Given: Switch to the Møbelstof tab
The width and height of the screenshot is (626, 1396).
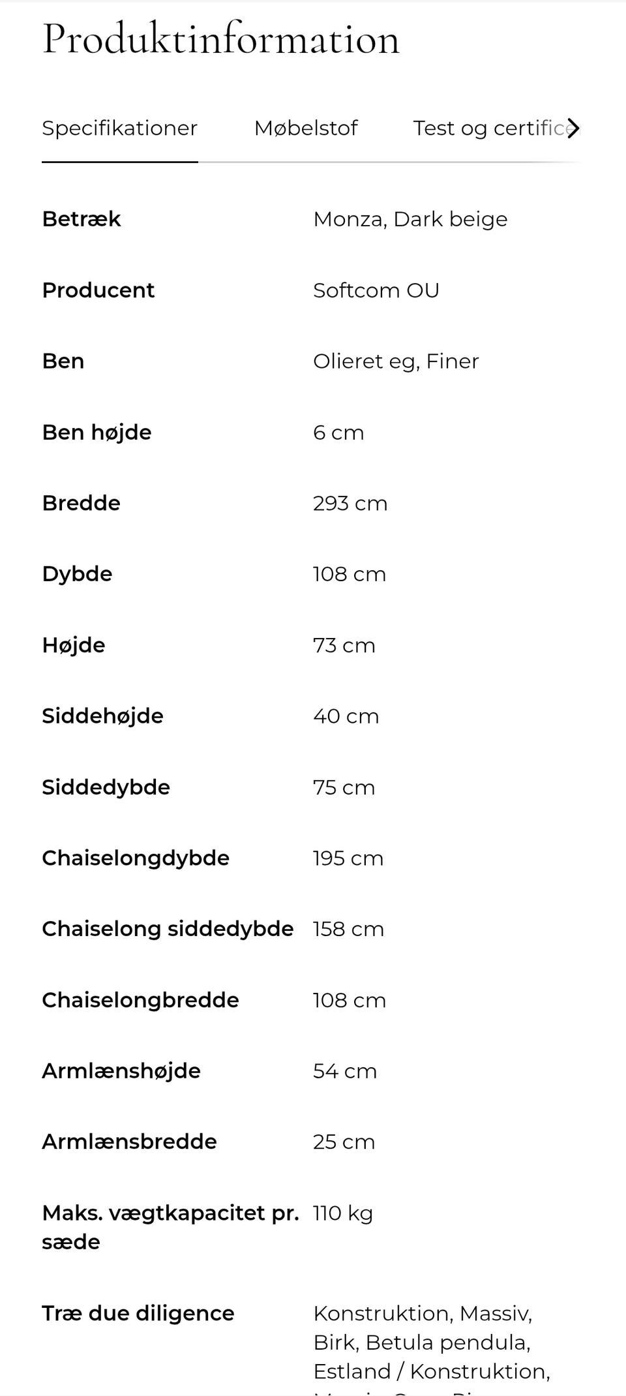Looking at the screenshot, I should click(x=305, y=129).
